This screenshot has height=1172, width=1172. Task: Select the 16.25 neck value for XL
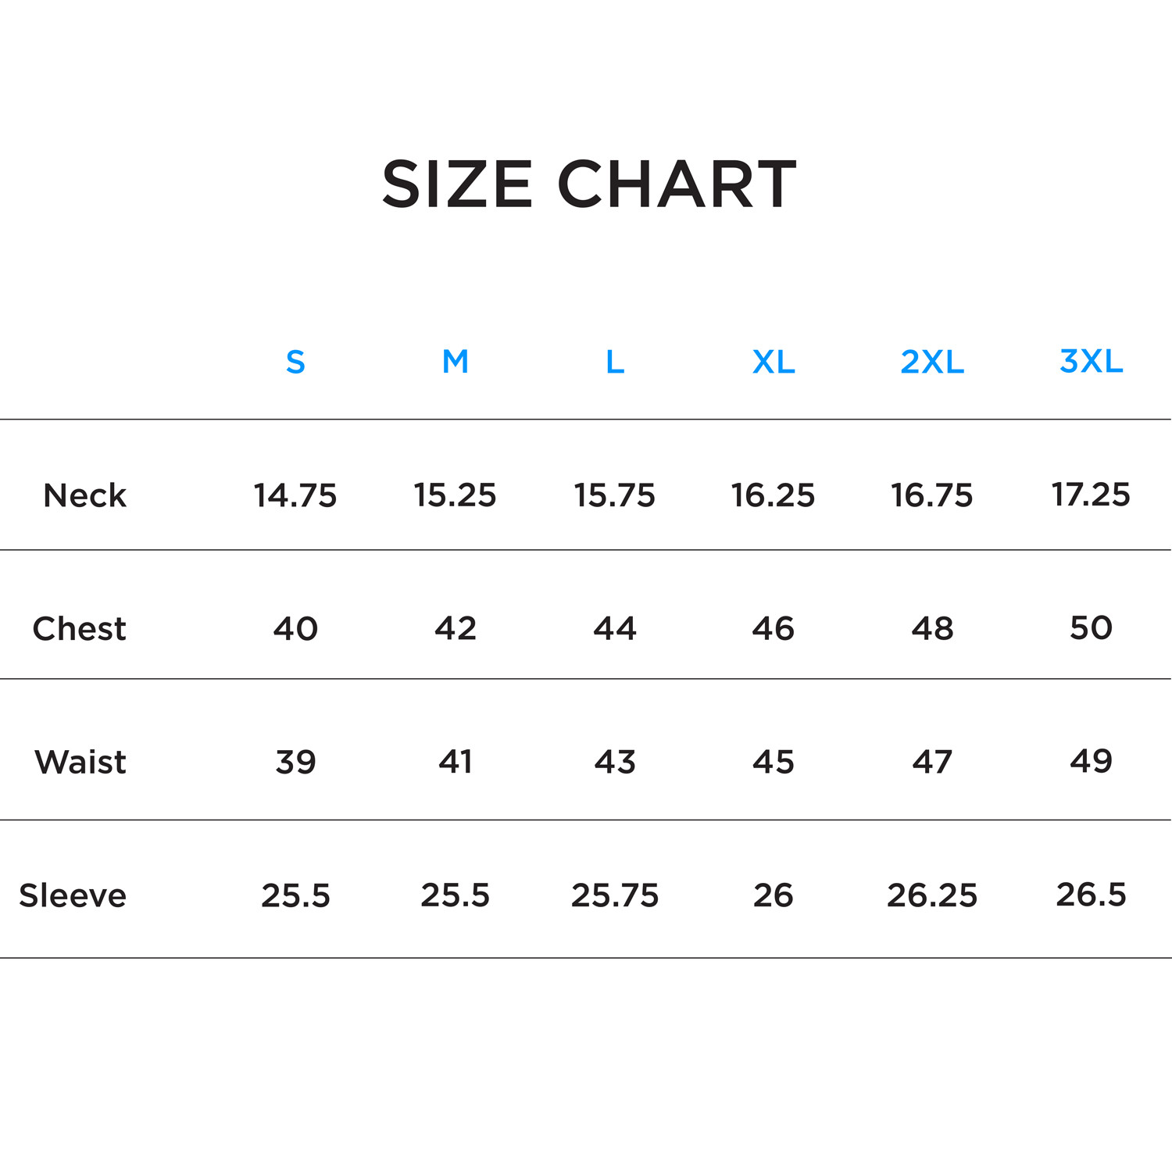[774, 495]
